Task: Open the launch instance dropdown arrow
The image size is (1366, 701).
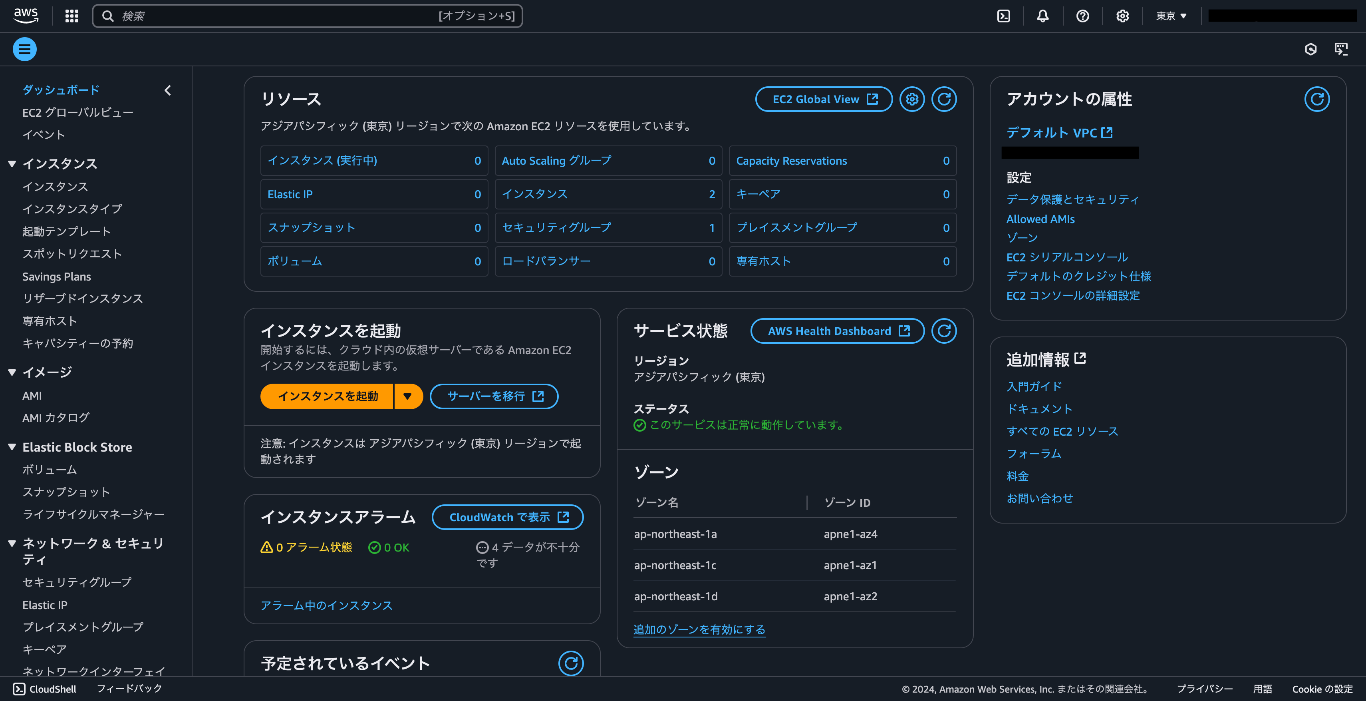Action: 408,396
